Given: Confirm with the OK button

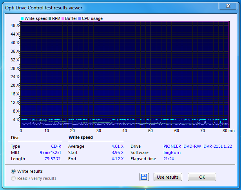Looking at the screenshot, I should (x=202, y=177).
